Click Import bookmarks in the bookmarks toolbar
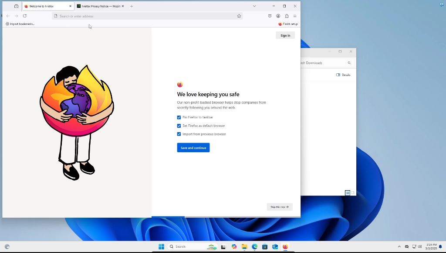446x253 pixels. point(20,24)
